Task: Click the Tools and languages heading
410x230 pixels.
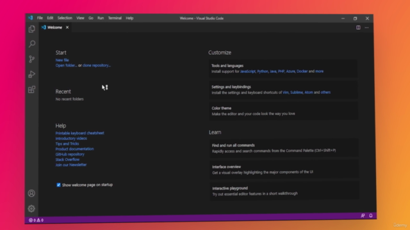Action: [x=227, y=66]
